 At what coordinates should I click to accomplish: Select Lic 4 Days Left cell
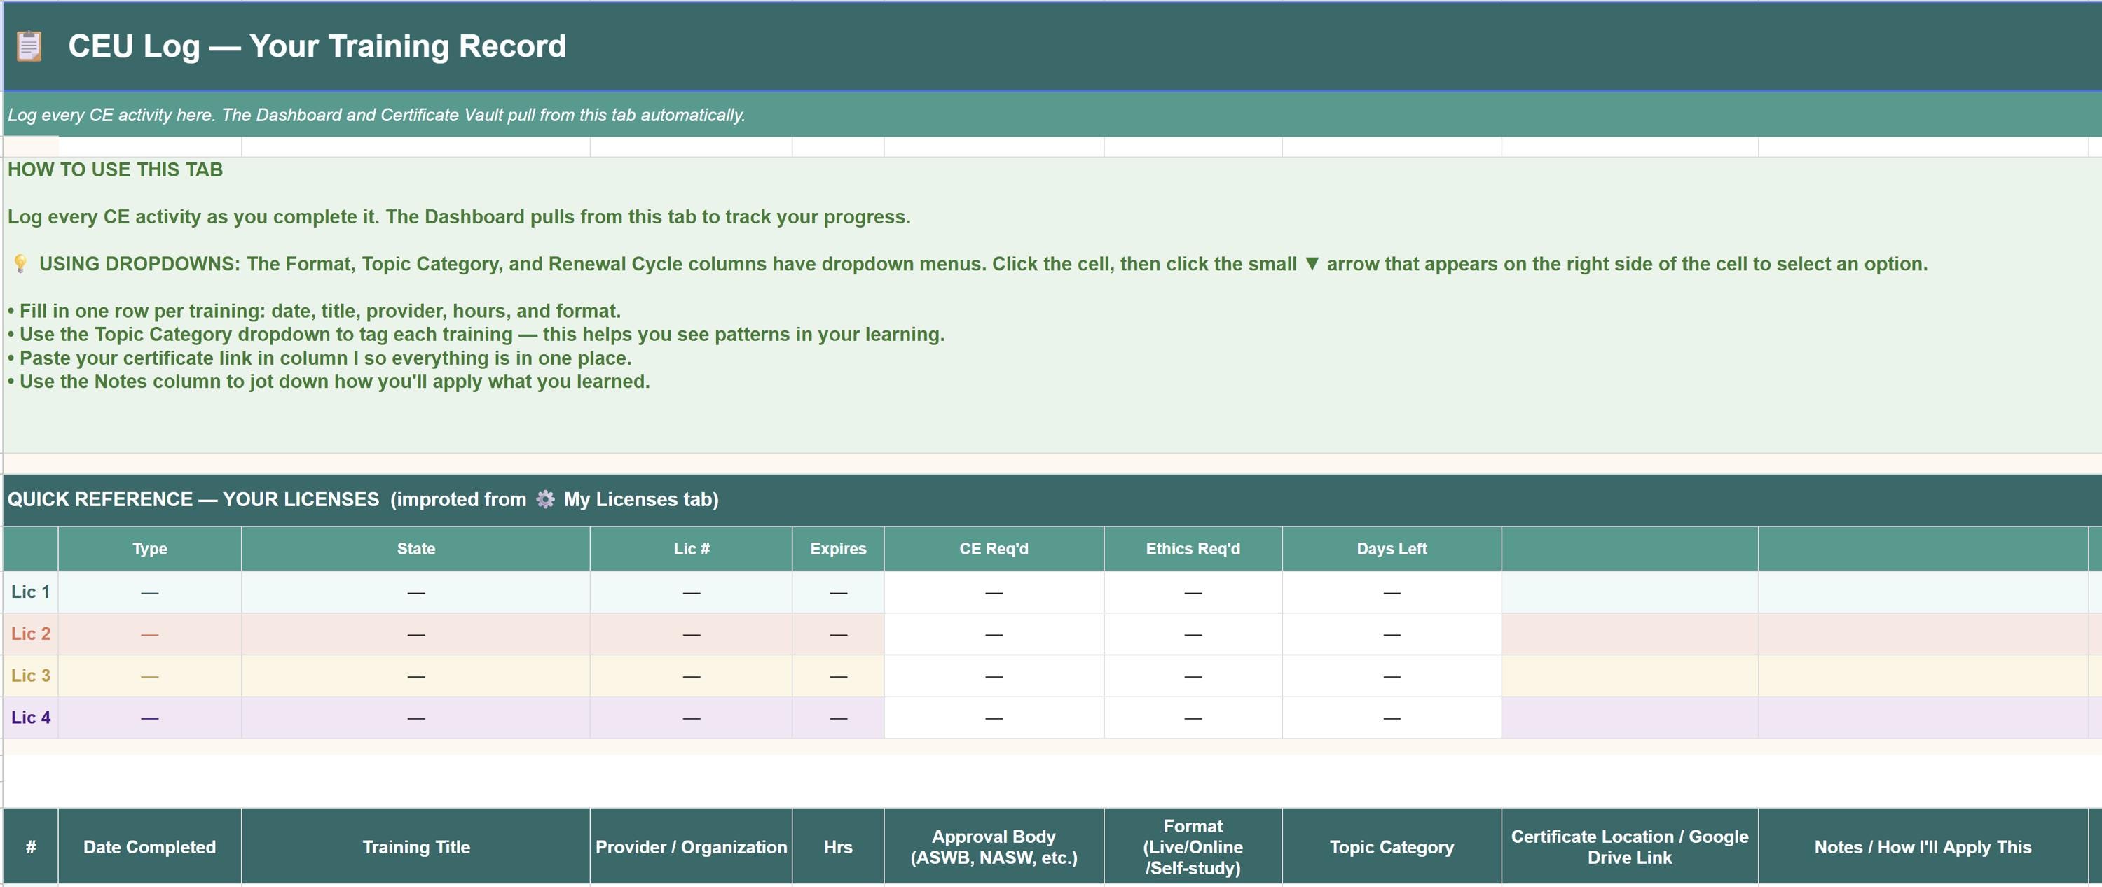click(1392, 718)
